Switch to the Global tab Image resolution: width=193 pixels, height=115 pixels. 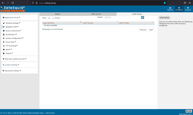click(57, 14)
